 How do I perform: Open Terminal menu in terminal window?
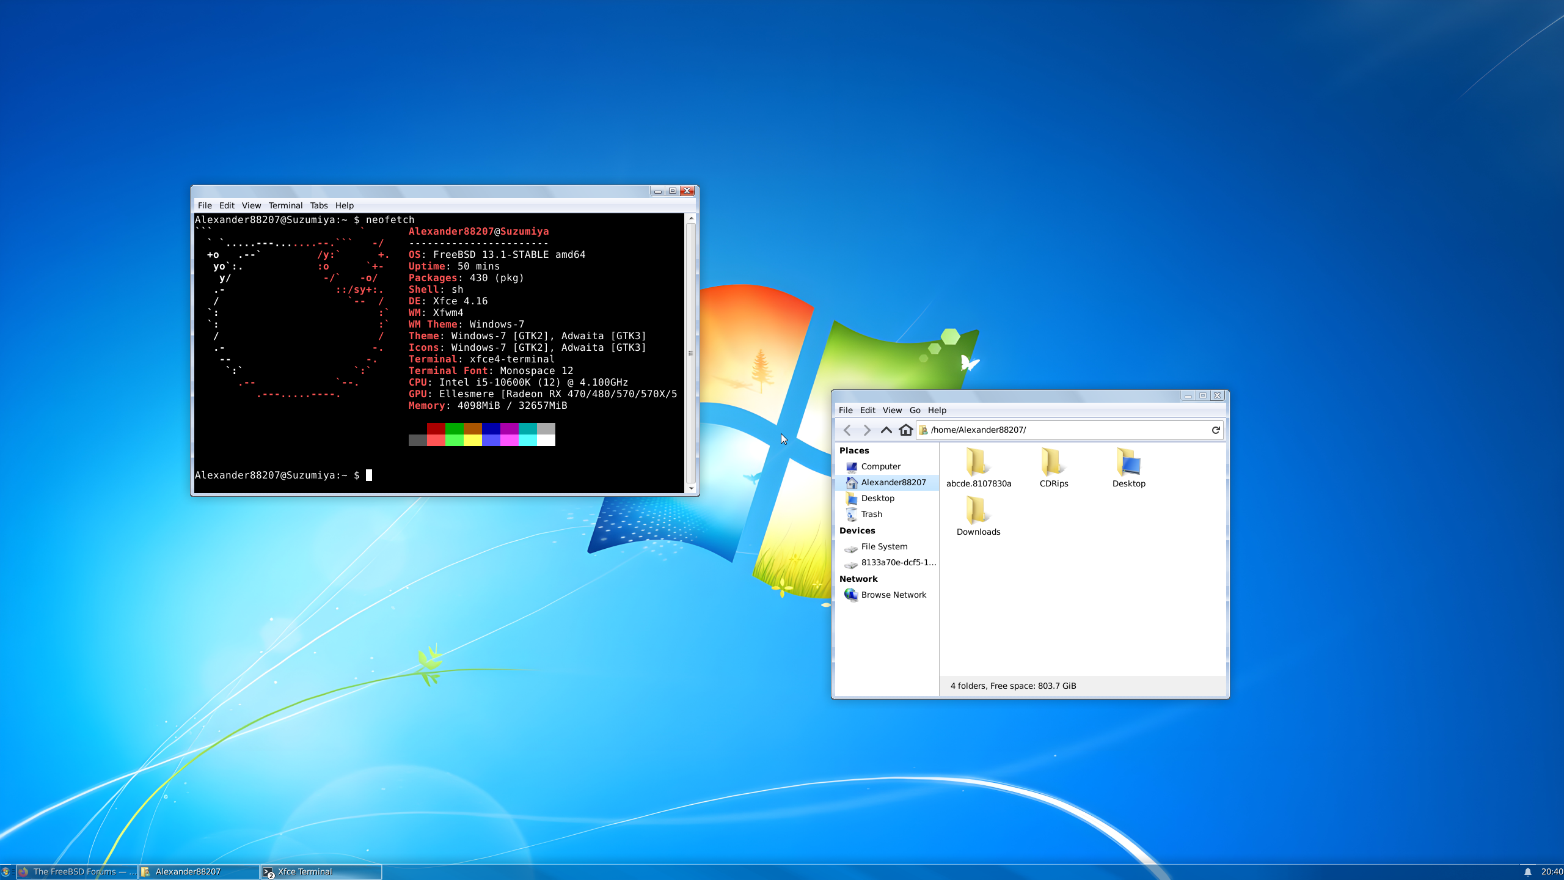(x=285, y=206)
